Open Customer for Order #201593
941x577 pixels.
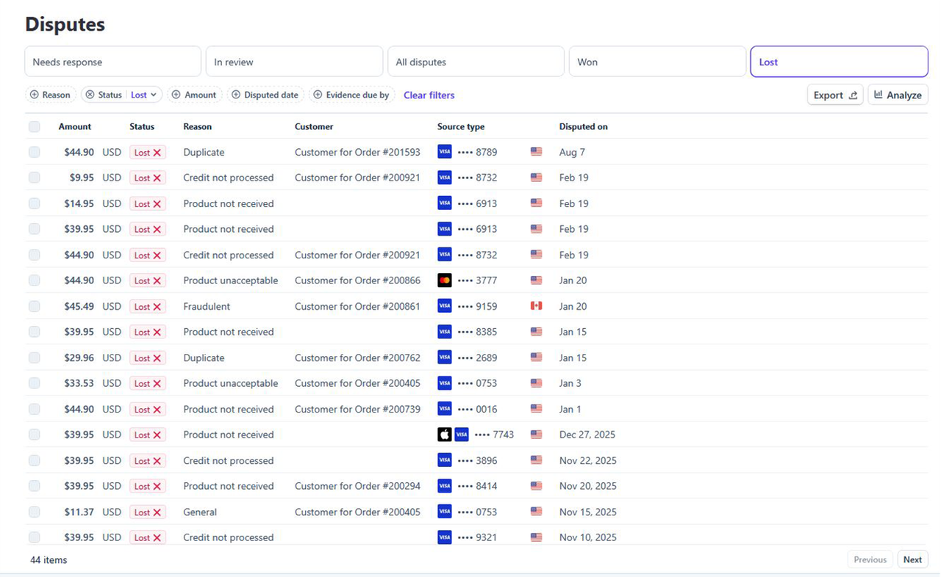[357, 152]
